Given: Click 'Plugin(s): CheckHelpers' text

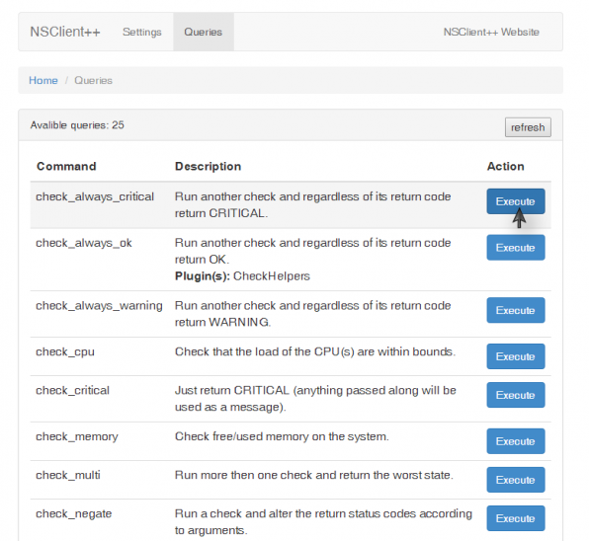Looking at the screenshot, I should pos(242,276).
